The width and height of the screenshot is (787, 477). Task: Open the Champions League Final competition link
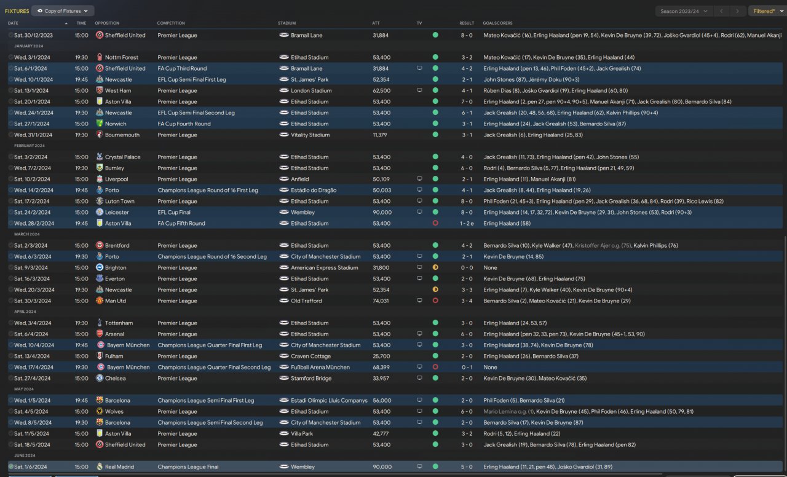pos(188,467)
